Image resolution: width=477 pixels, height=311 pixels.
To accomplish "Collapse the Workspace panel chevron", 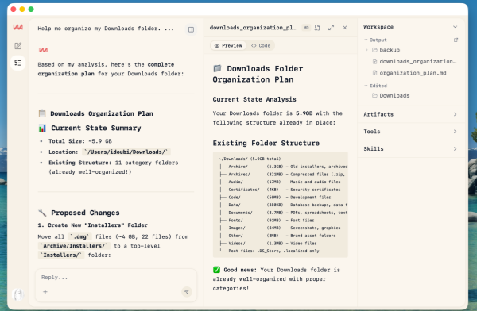I will coord(455,27).
